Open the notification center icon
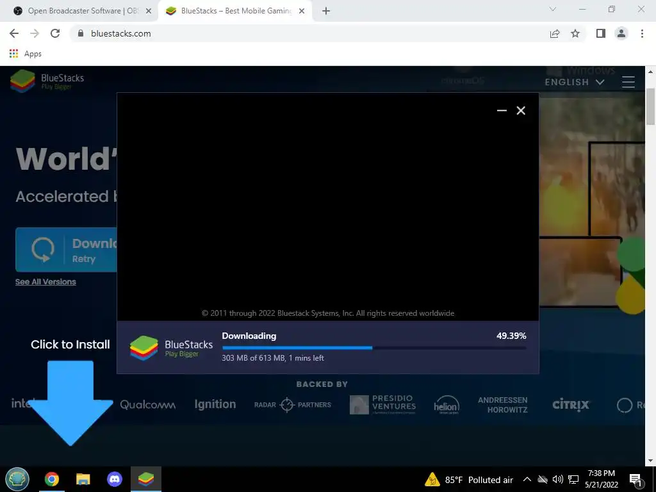 click(x=635, y=479)
